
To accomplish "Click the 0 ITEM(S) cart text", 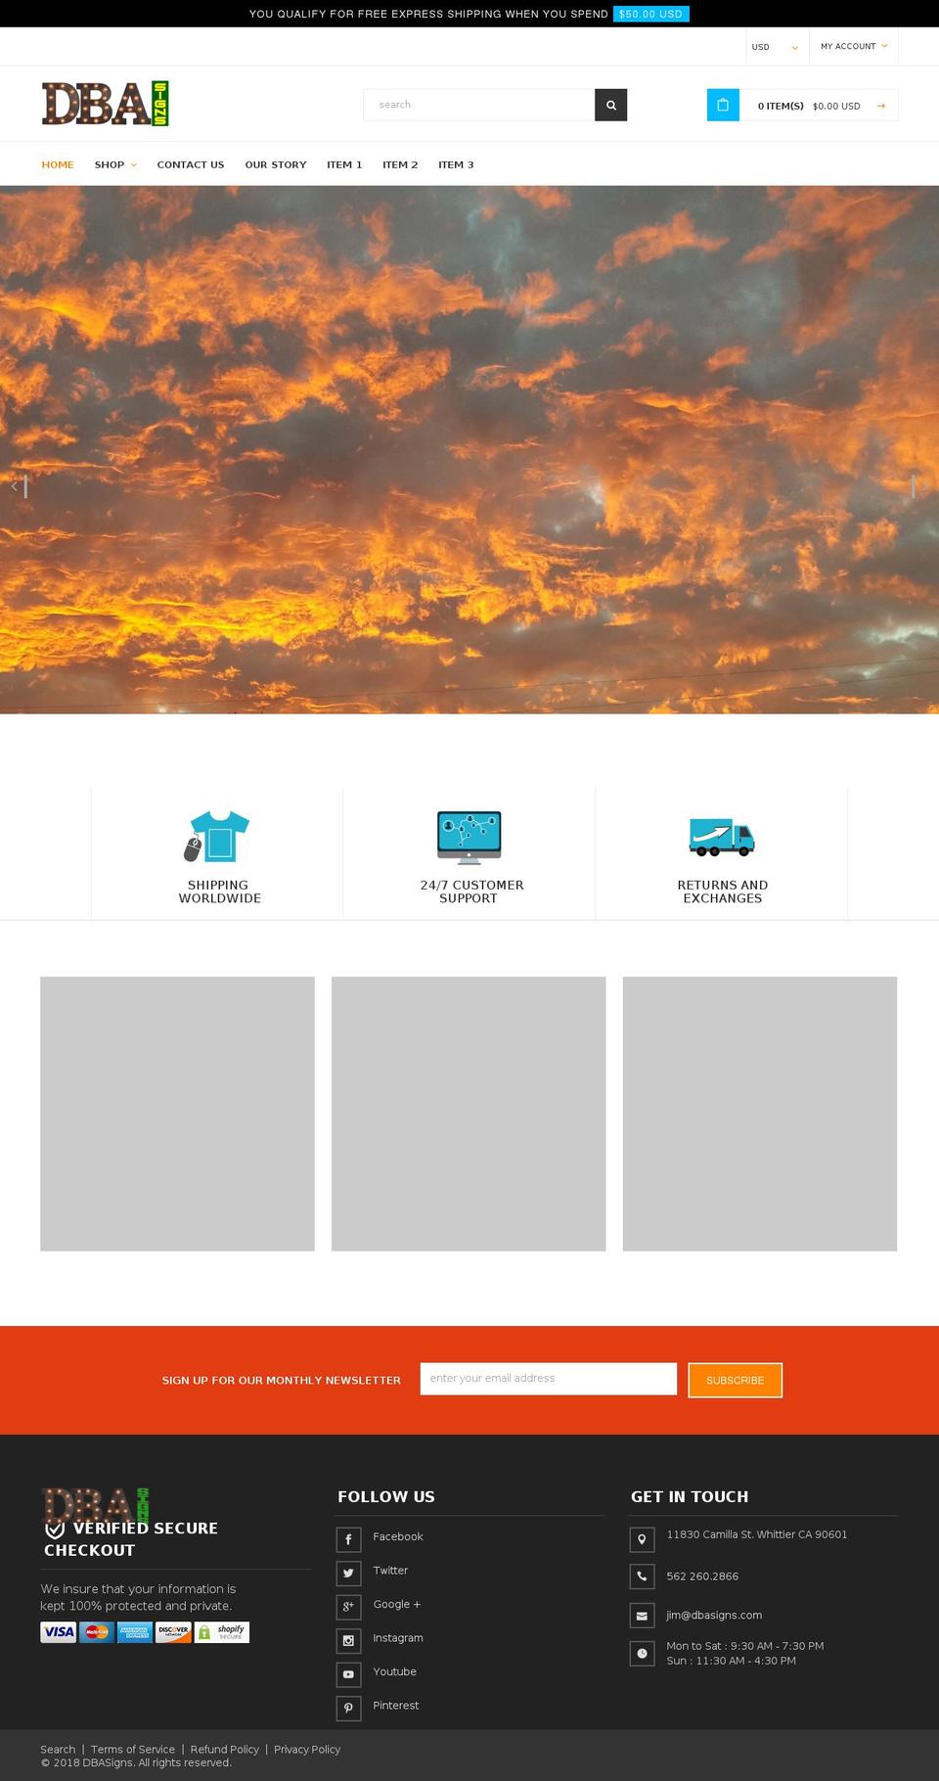I will pos(781,106).
